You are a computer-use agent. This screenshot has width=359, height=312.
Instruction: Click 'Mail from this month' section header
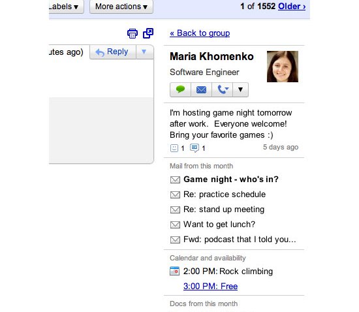(x=202, y=166)
